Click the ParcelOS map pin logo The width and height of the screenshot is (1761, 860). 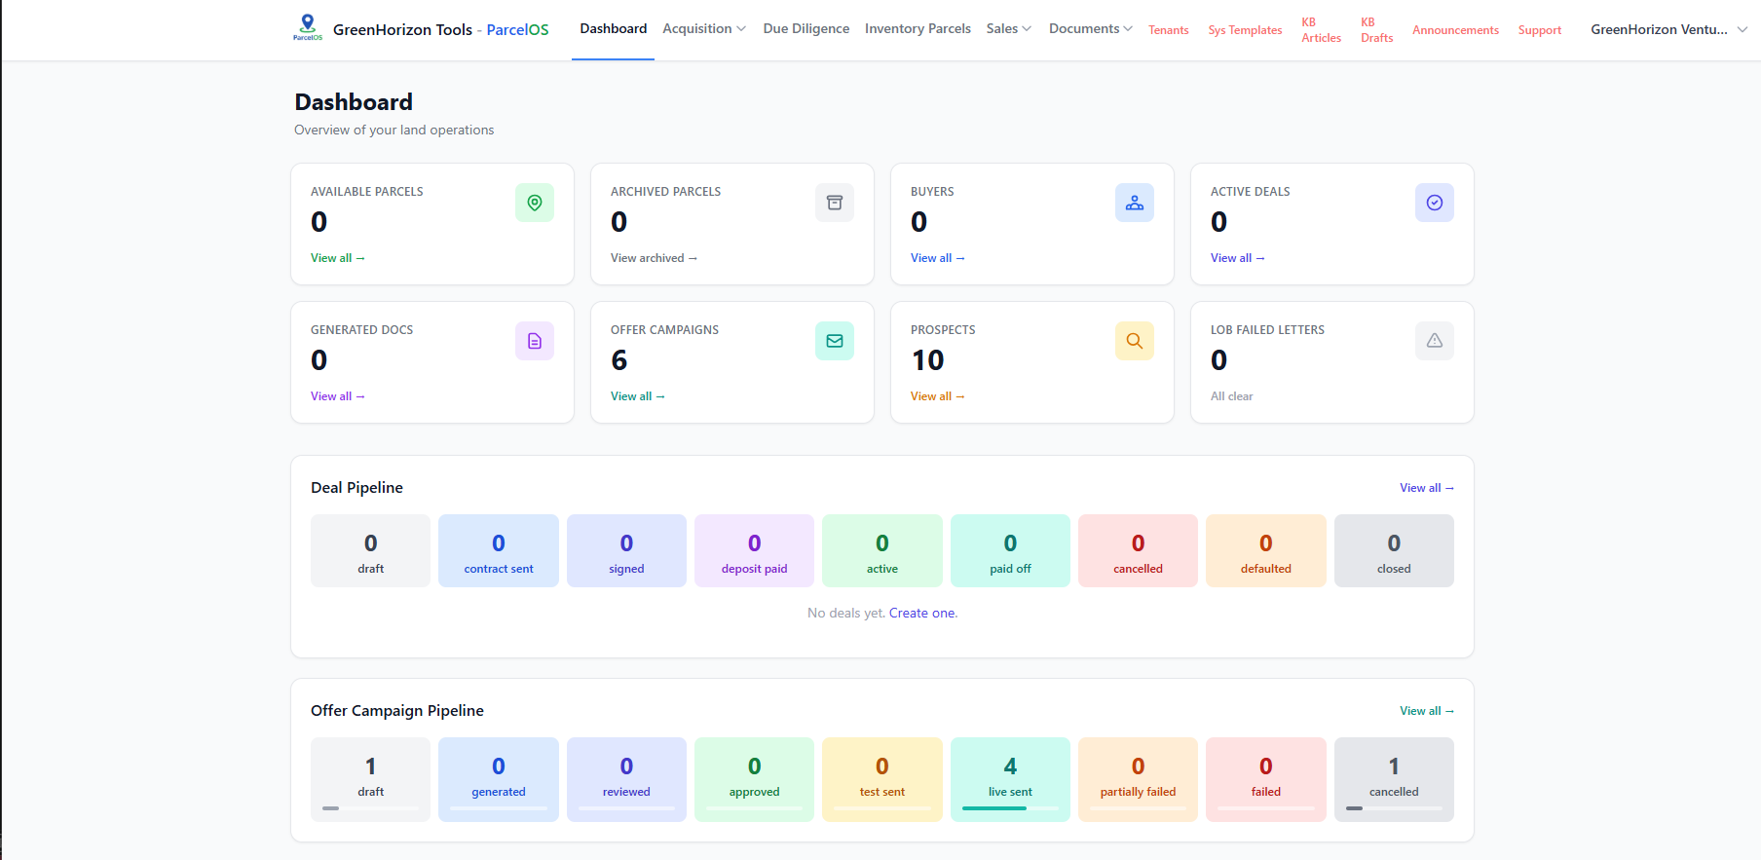click(308, 27)
